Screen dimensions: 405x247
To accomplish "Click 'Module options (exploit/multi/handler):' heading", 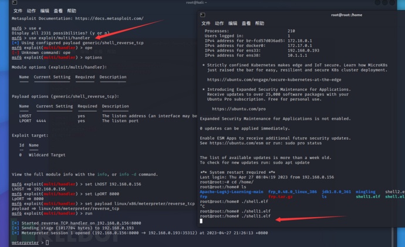I will (59, 67).
